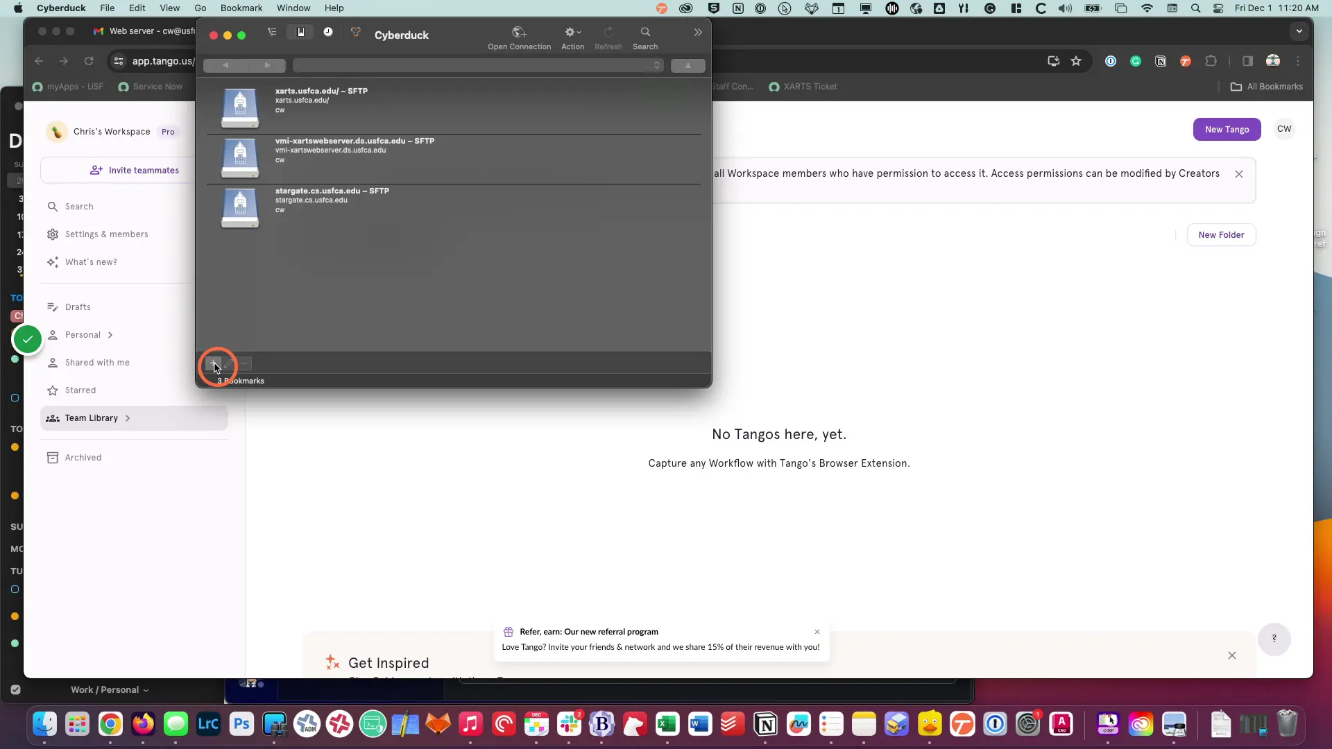Viewport: 1332px width, 749px height.
Task: Open Settings & members in Tango sidebar
Action: tap(106, 234)
